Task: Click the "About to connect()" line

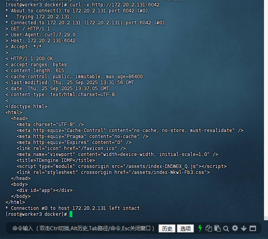Action: click(x=76, y=11)
